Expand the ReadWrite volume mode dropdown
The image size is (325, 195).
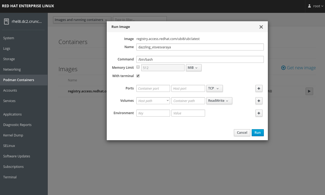click(219, 101)
